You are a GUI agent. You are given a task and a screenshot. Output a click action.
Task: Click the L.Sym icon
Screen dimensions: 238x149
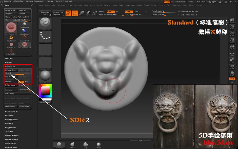(232, 54)
